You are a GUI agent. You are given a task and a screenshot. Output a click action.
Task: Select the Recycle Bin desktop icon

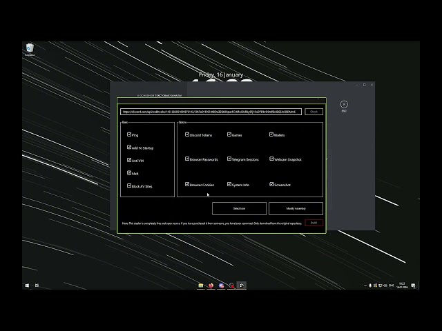pyautogui.click(x=30, y=50)
